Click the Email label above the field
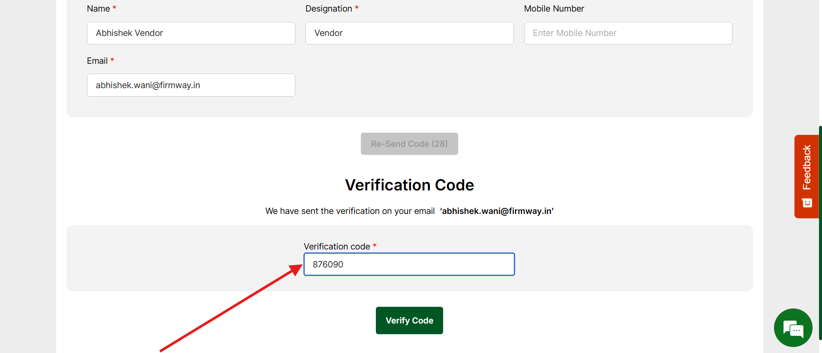 coord(97,61)
